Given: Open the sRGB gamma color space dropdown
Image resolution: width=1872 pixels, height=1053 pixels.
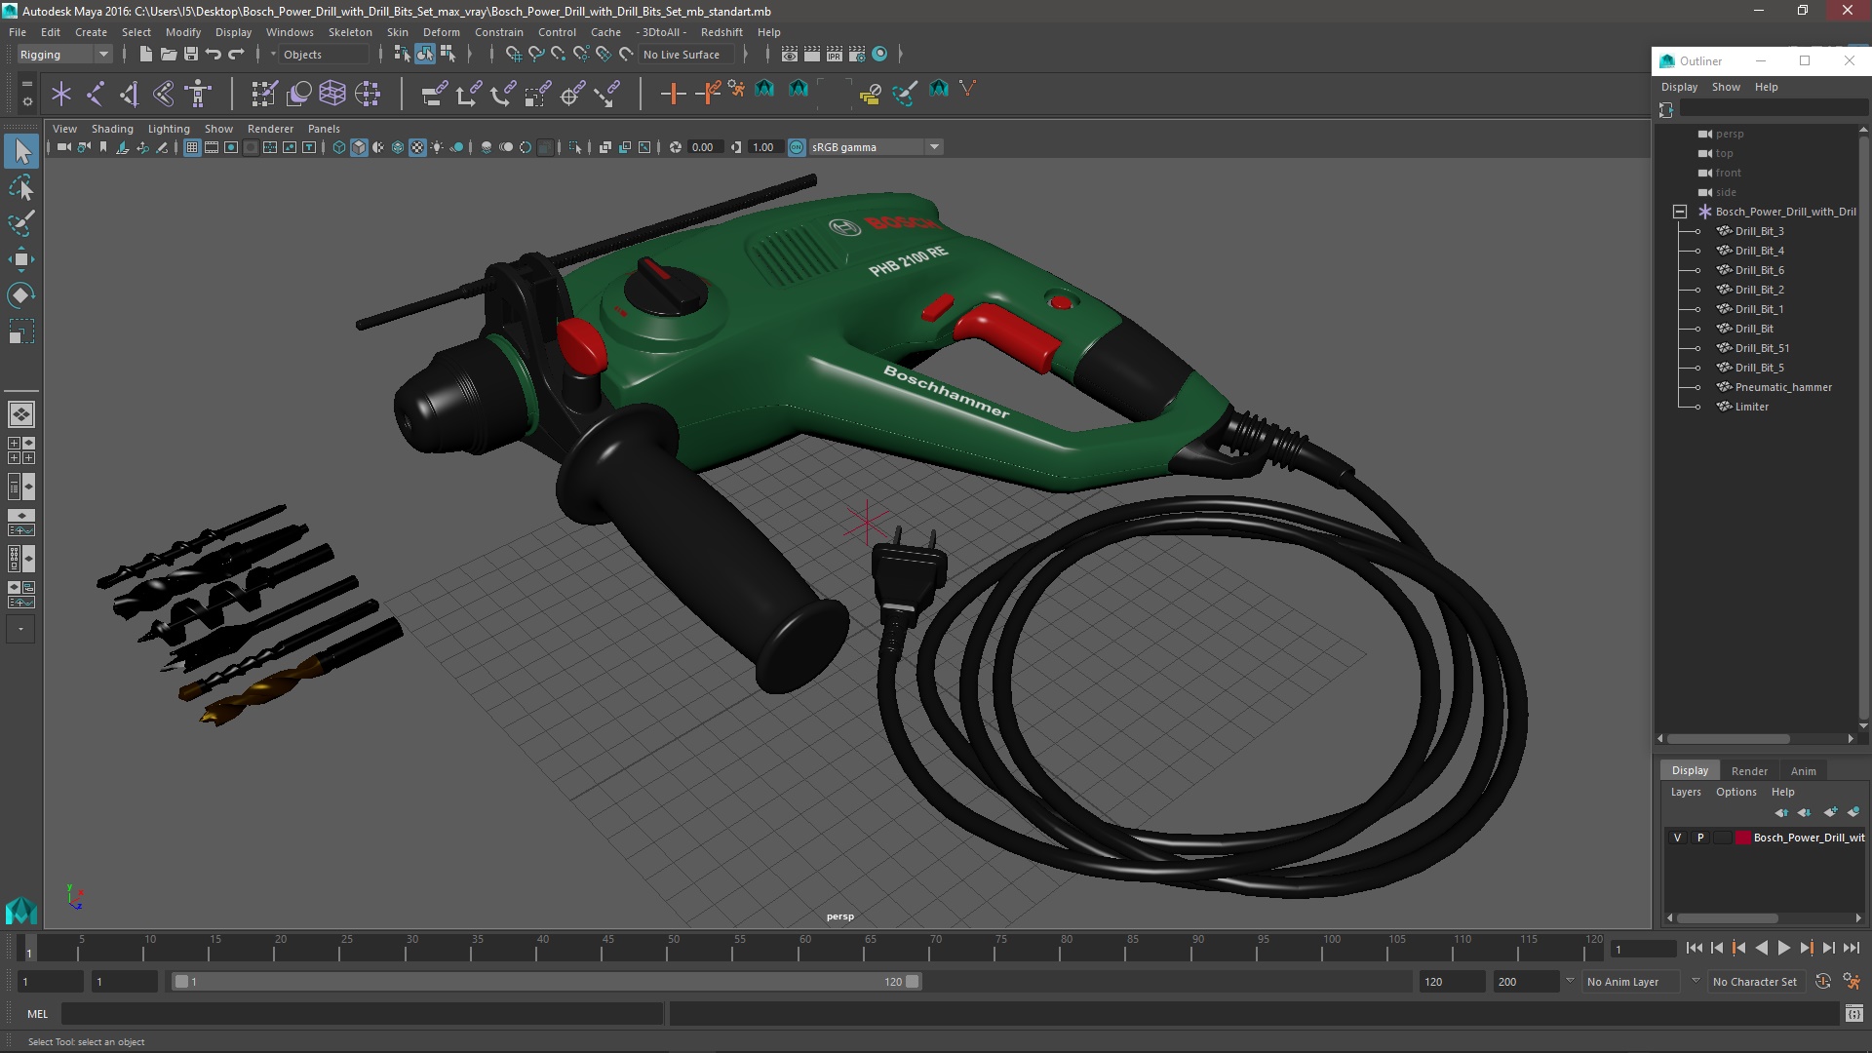Looking at the screenshot, I should click(x=933, y=147).
